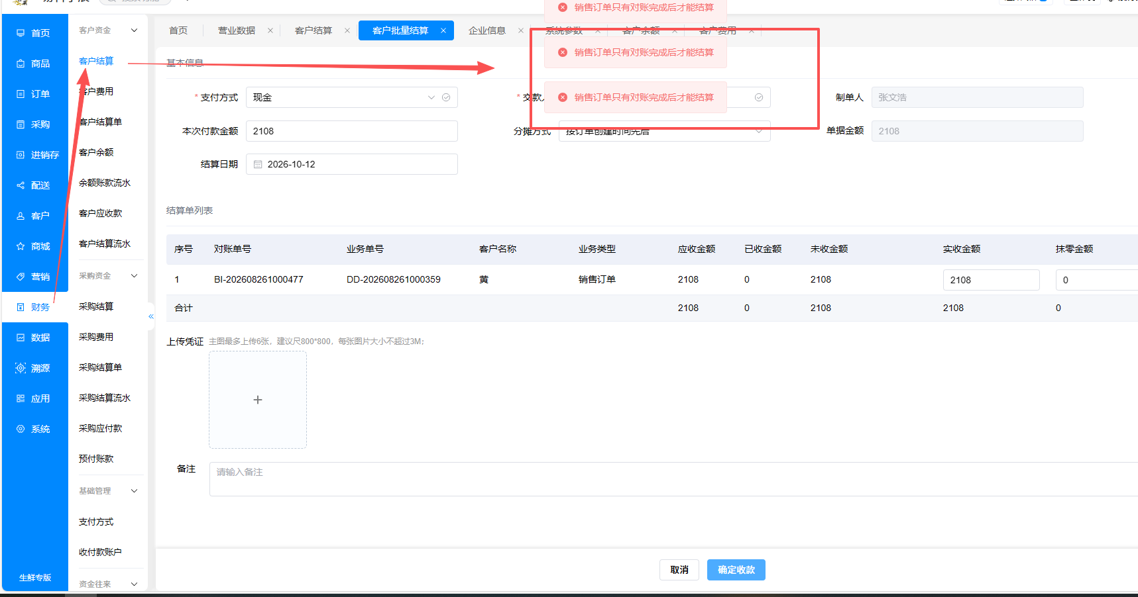The width and height of the screenshot is (1138, 597).
Task: Collapse the submenu with the double-arrow handle
Action: pos(151,316)
